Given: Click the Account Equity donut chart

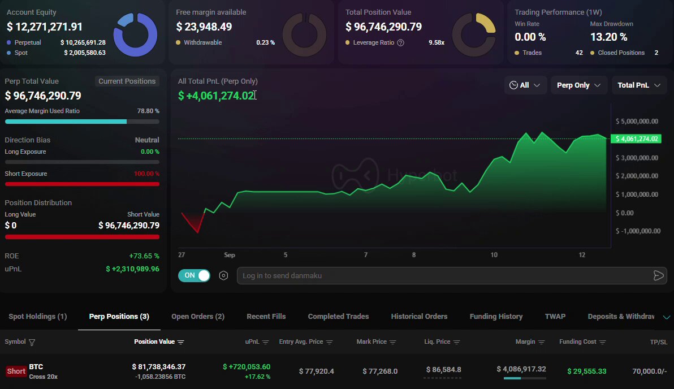Looking at the screenshot, I should pyautogui.click(x=135, y=34).
